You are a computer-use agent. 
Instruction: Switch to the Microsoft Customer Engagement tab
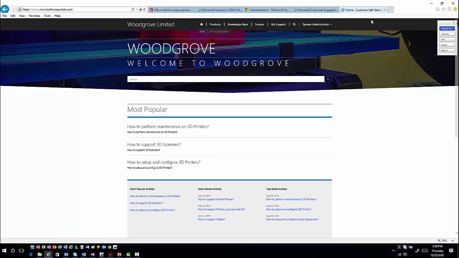click(316, 10)
